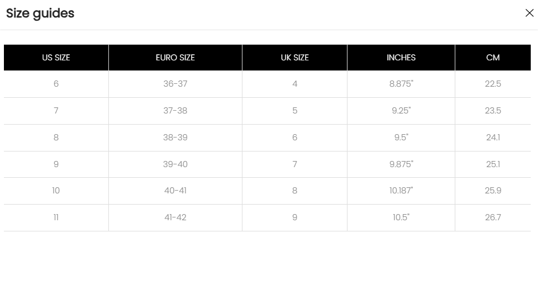Click the INCHES column header
538x308 pixels.
(401, 58)
